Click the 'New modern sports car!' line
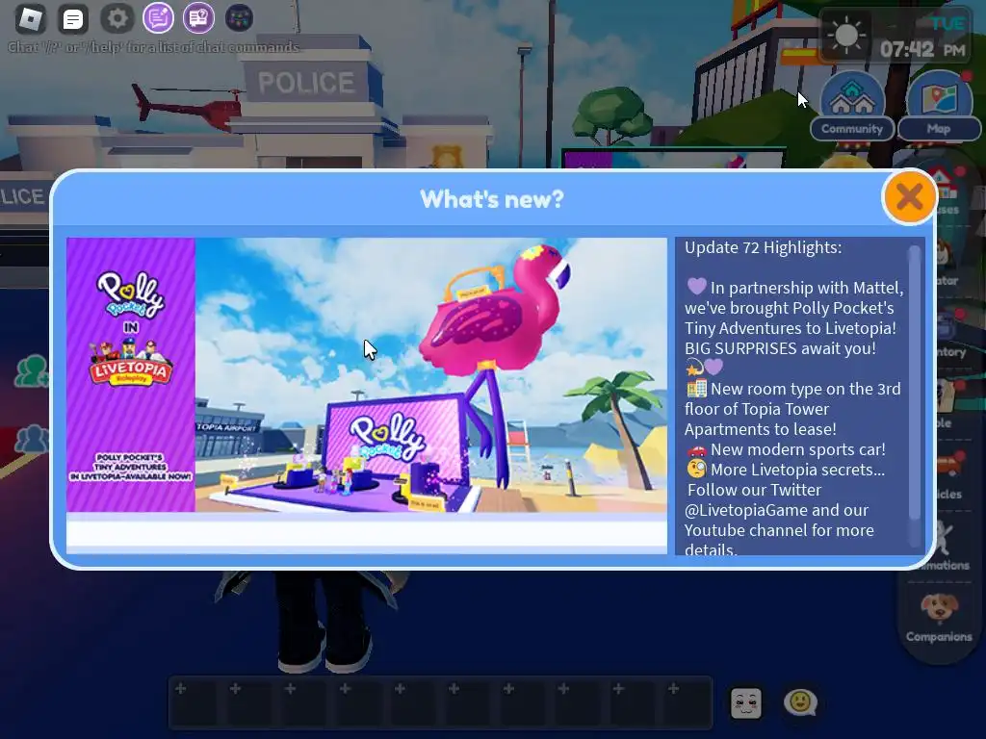 click(786, 450)
